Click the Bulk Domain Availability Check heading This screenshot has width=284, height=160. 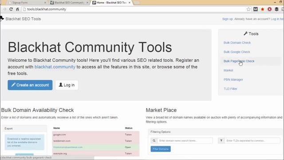pos(37,110)
